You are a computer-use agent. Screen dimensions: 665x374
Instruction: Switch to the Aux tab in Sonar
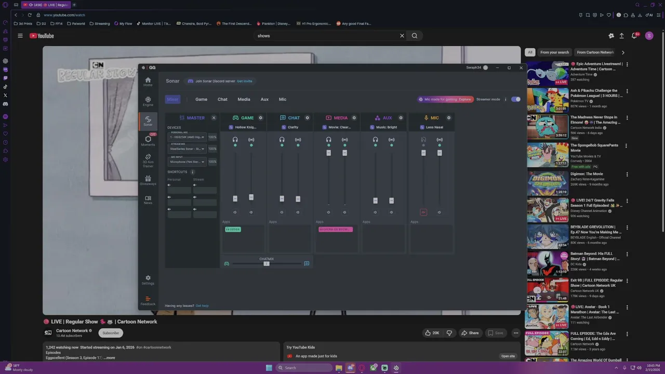click(264, 99)
